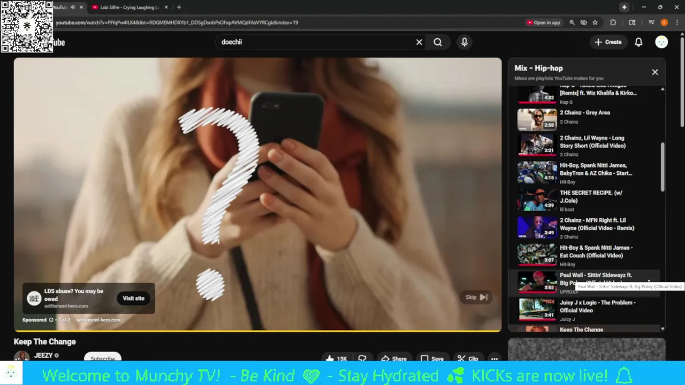This screenshot has width=685, height=385.
Task: Play 'Juicy J x Logic - The Problem'
Action: 589,310
